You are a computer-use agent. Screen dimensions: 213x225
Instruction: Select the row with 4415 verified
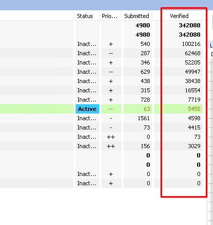point(101,127)
